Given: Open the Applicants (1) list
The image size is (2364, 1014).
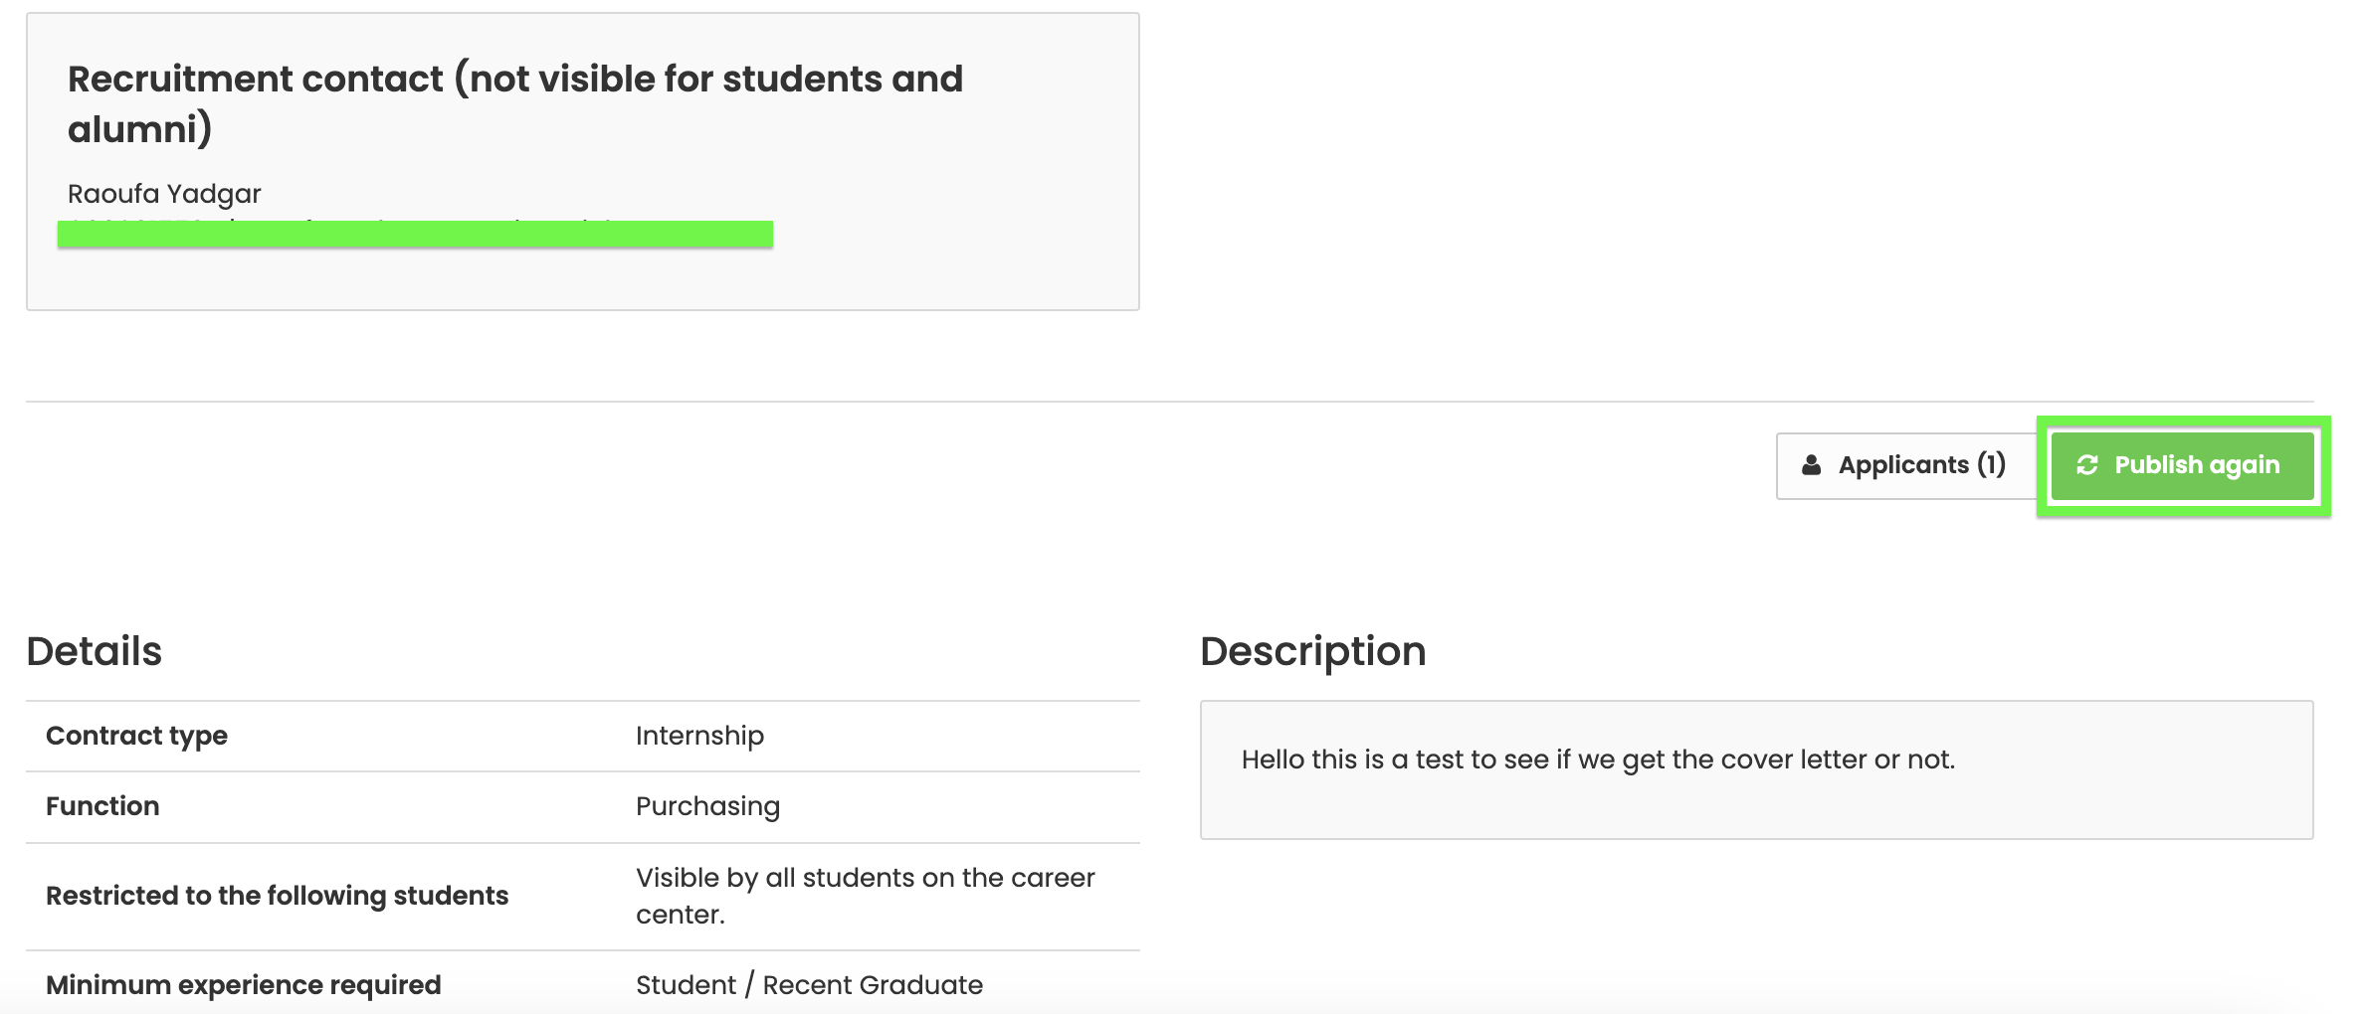Looking at the screenshot, I should click(1905, 465).
